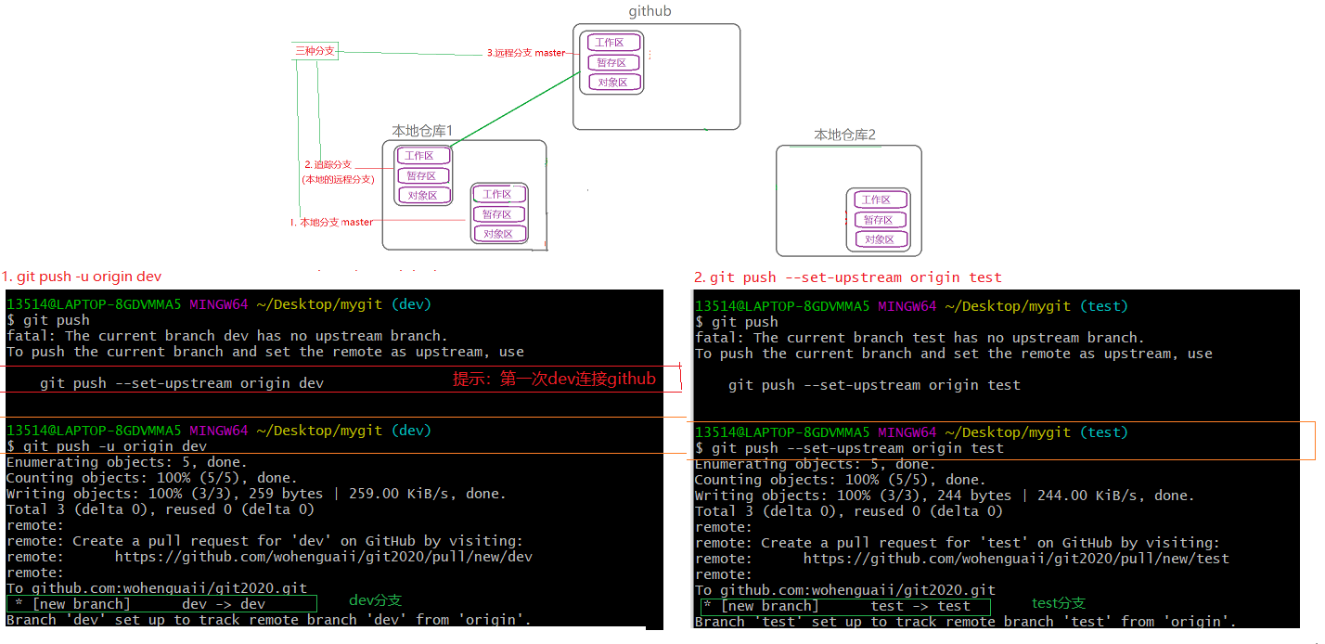Click the boxed [new branch] dev -> dev line
Viewport: 1325px width, 644px height.
click(x=161, y=604)
